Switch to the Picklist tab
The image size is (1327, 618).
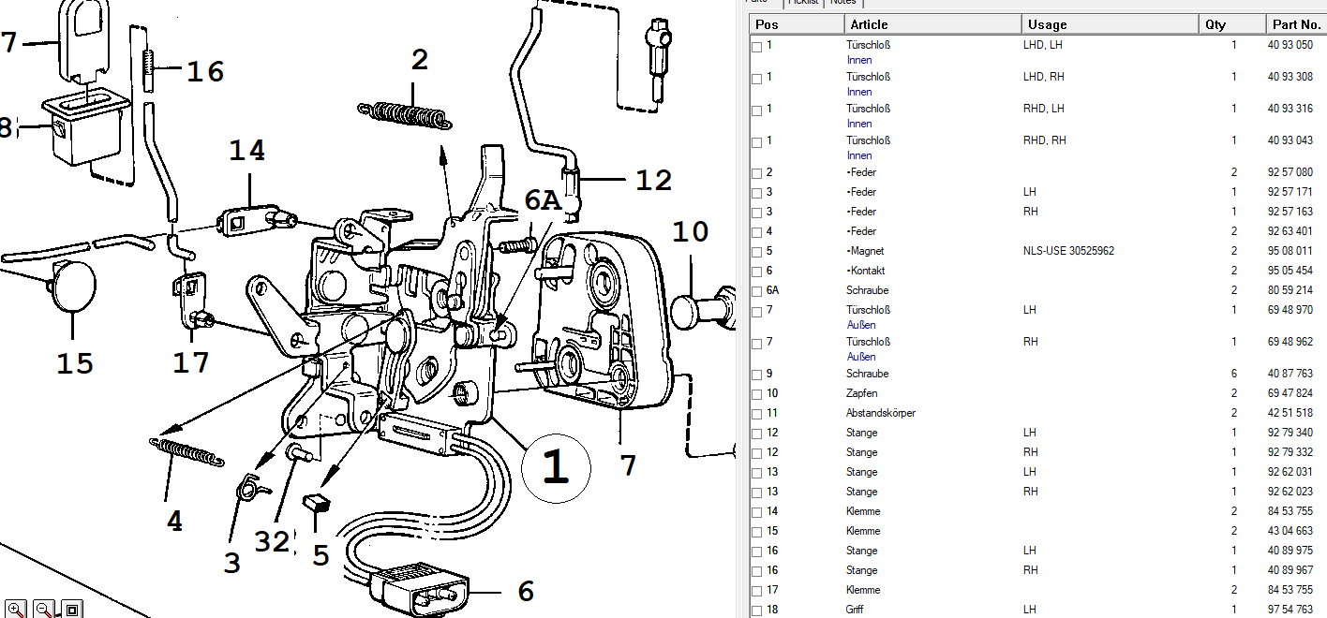[803, 3]
